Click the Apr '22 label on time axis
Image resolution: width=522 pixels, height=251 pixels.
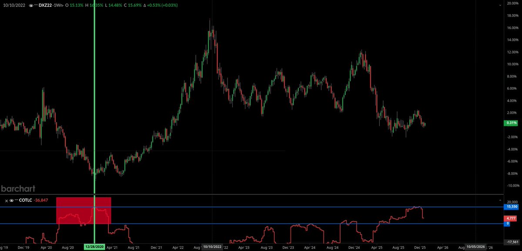[x=179, y=247]
